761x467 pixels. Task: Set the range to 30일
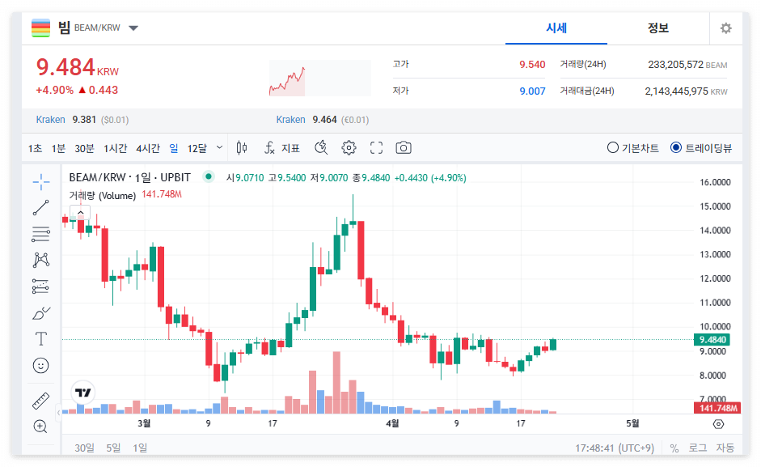tap(84, 448)
